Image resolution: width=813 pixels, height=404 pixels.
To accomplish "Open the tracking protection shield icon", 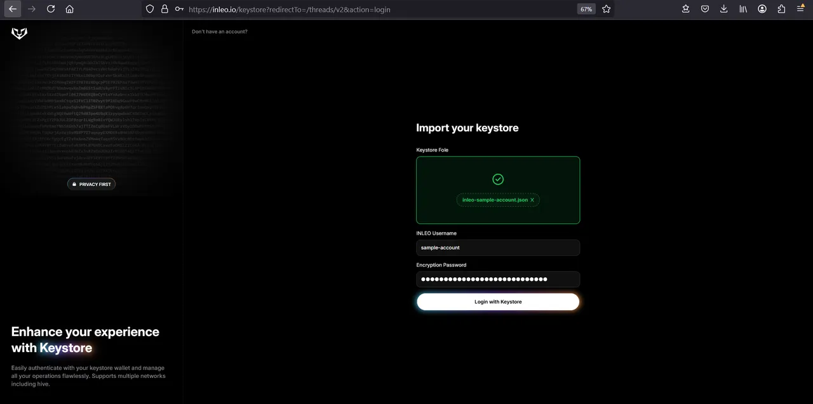I will tap(150, 9).
